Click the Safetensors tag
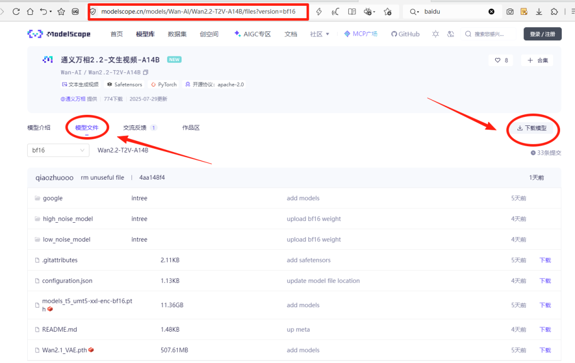The width and height of the screenshot is (575, 363). [124, 85]
